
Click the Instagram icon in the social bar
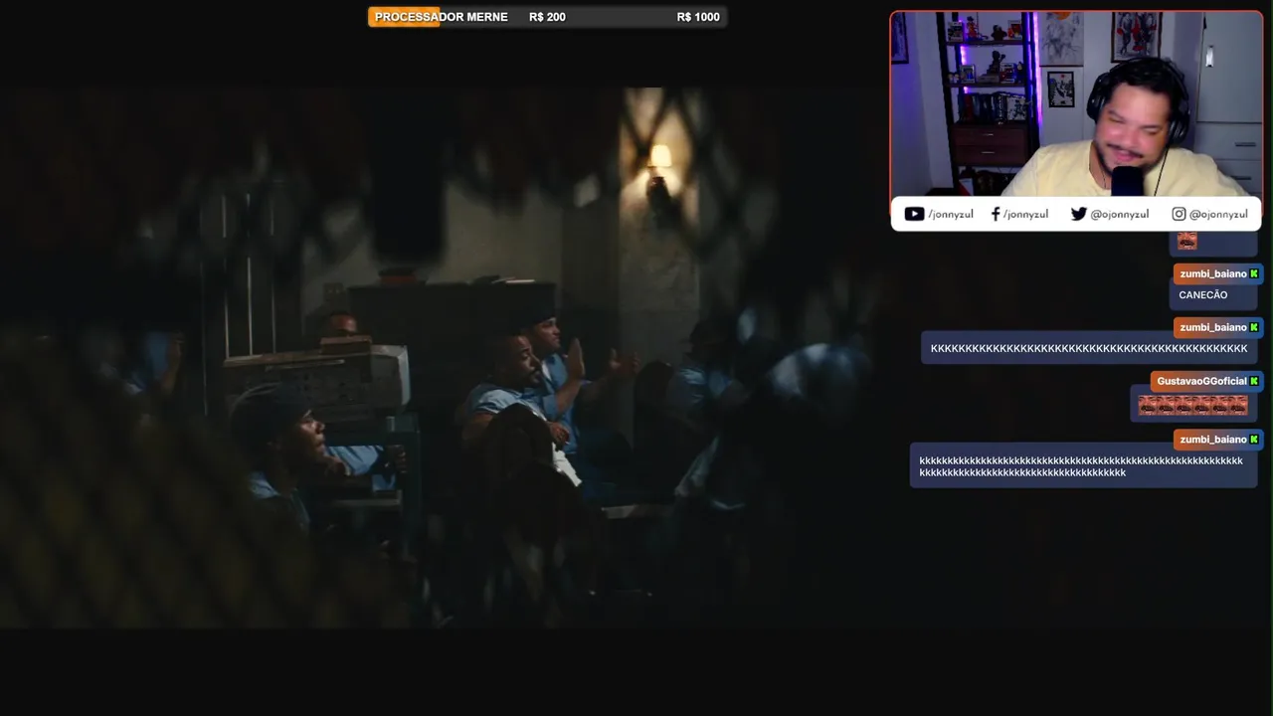1179,214
